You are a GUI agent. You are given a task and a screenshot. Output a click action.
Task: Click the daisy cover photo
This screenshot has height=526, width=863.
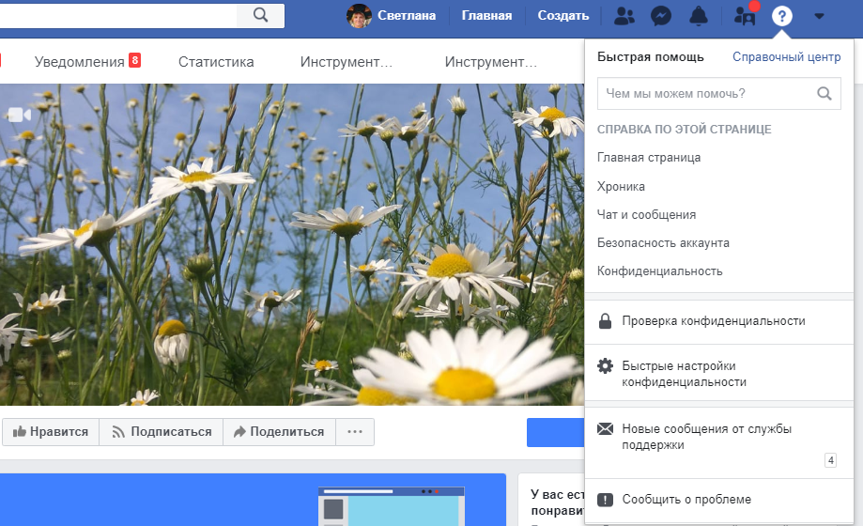[x=292, y=244]
